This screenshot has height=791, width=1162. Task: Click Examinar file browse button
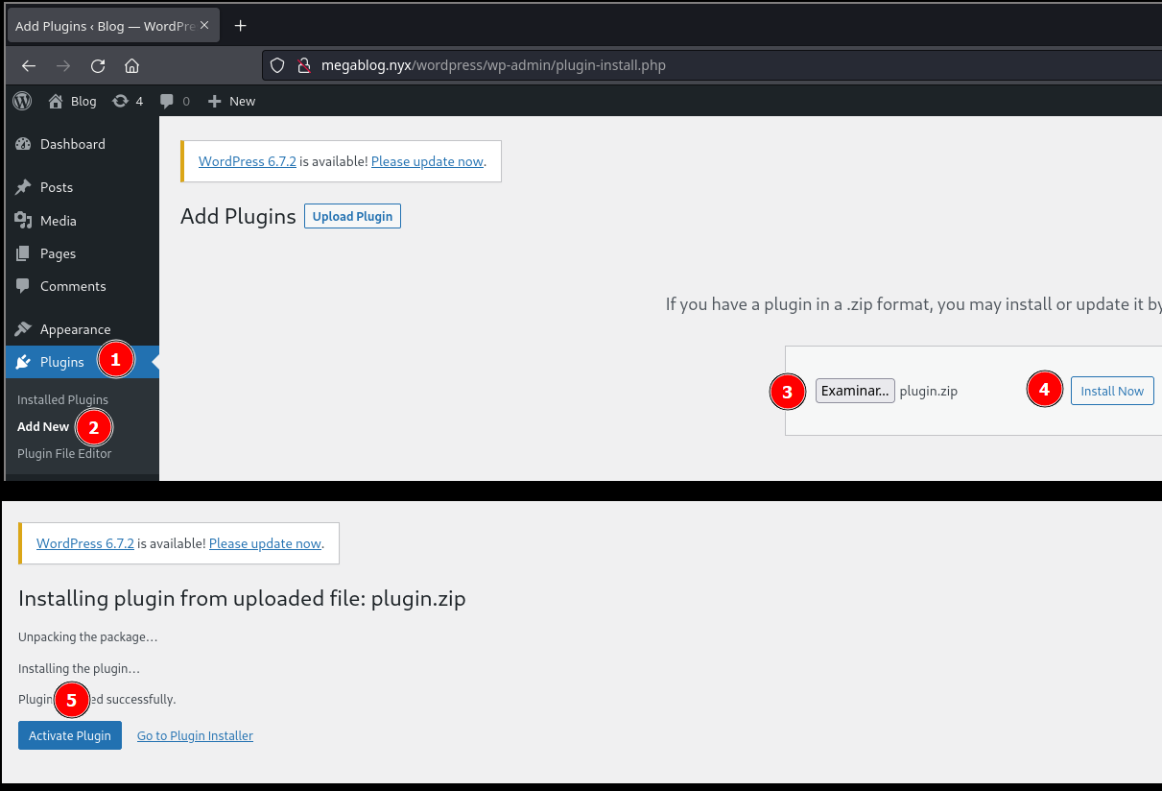click(x=855, y=391)
